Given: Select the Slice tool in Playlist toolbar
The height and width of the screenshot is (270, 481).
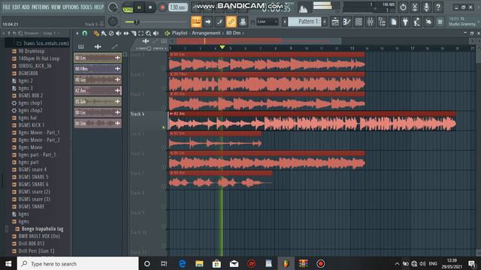Looking at the screenshot, I should (x=134, y=33).
